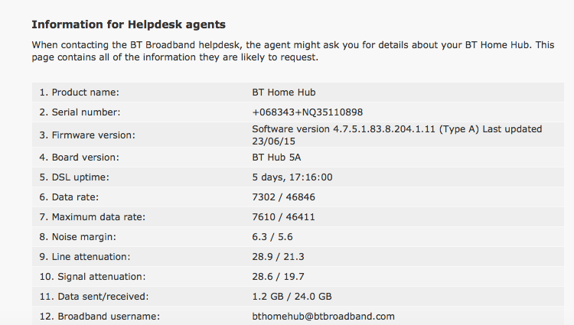Screen dimensions: 574x325
Task: Select the Broadband username label
Action: [99, 317]
